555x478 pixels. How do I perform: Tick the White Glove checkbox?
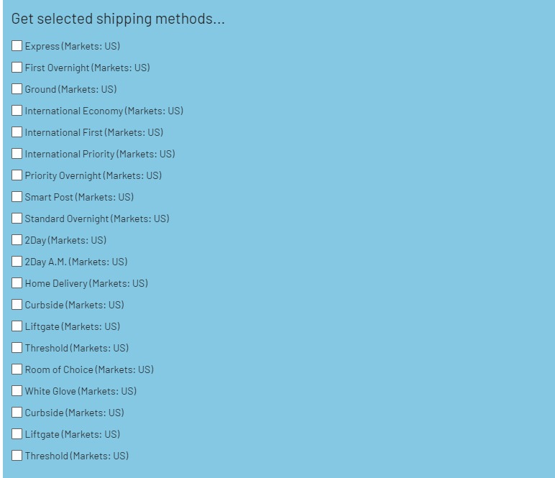17,391
